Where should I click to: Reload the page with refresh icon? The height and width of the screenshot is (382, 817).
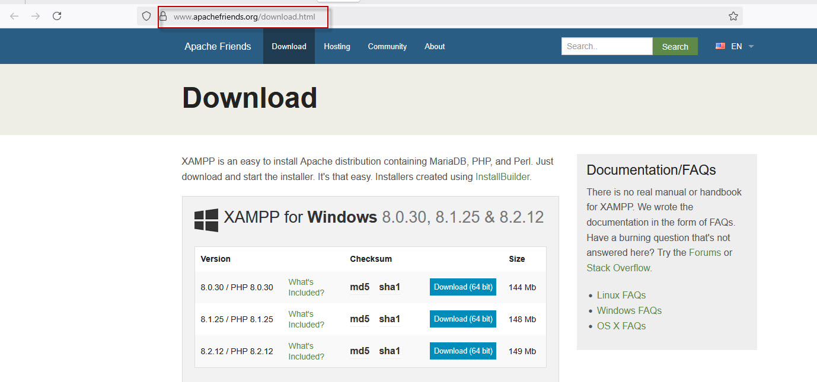click(57, 17)
